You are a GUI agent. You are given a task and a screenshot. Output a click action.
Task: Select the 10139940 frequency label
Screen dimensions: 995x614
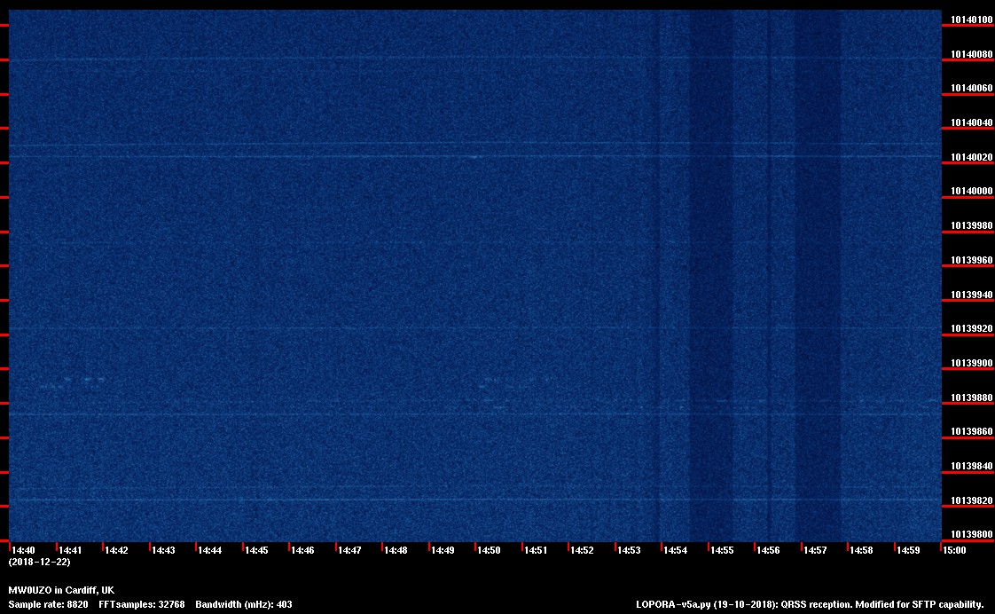969,295
